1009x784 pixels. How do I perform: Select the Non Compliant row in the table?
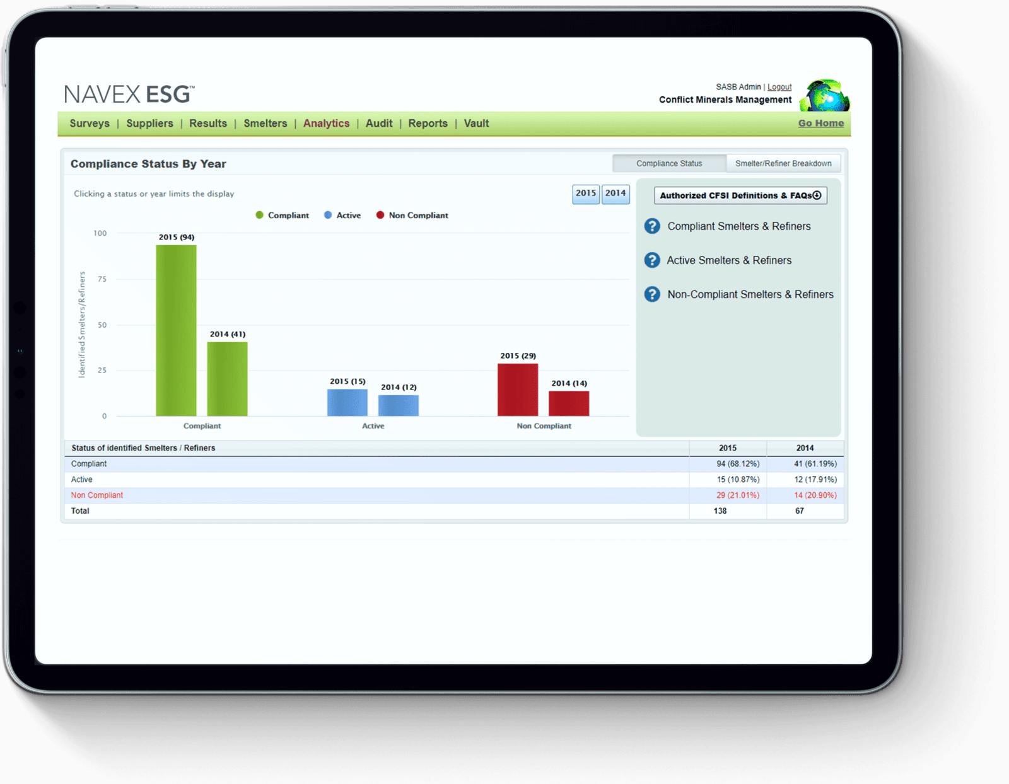click(97, 495)
